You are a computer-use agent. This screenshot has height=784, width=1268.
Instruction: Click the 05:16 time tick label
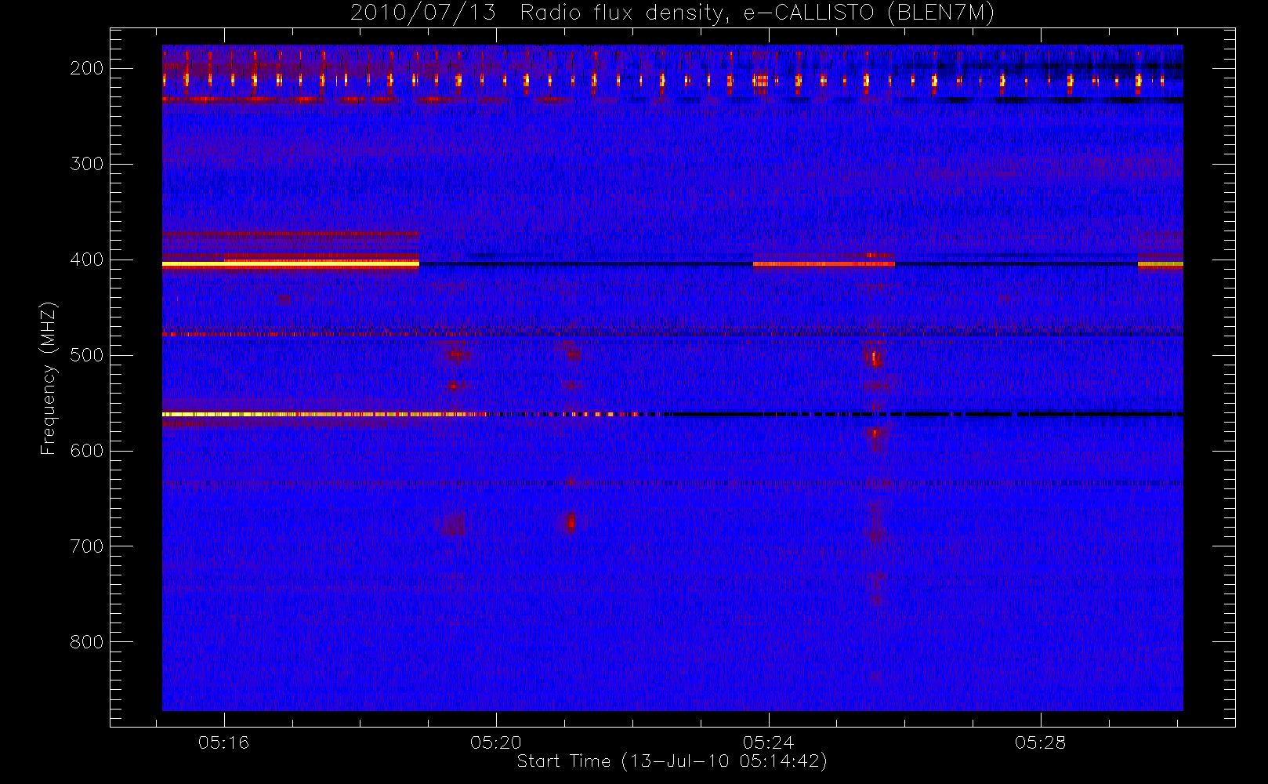click(x=223, y=742)
